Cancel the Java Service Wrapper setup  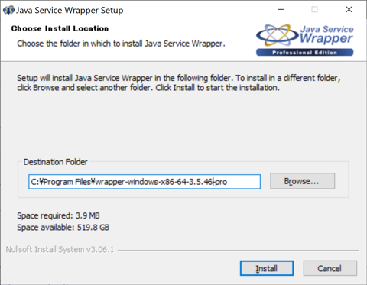point(330,268)
